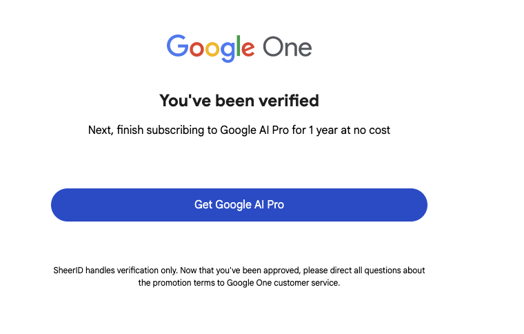Click the red letter o in logo
The height and width of the screenshot is (334, 524).
[196, 48]
